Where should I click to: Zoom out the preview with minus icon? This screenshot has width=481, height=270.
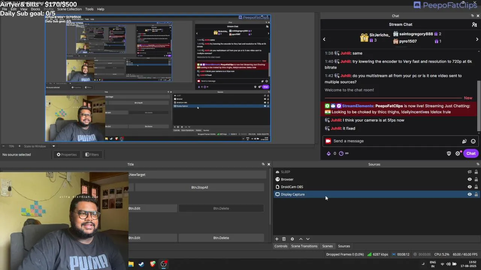coord(3,146)
